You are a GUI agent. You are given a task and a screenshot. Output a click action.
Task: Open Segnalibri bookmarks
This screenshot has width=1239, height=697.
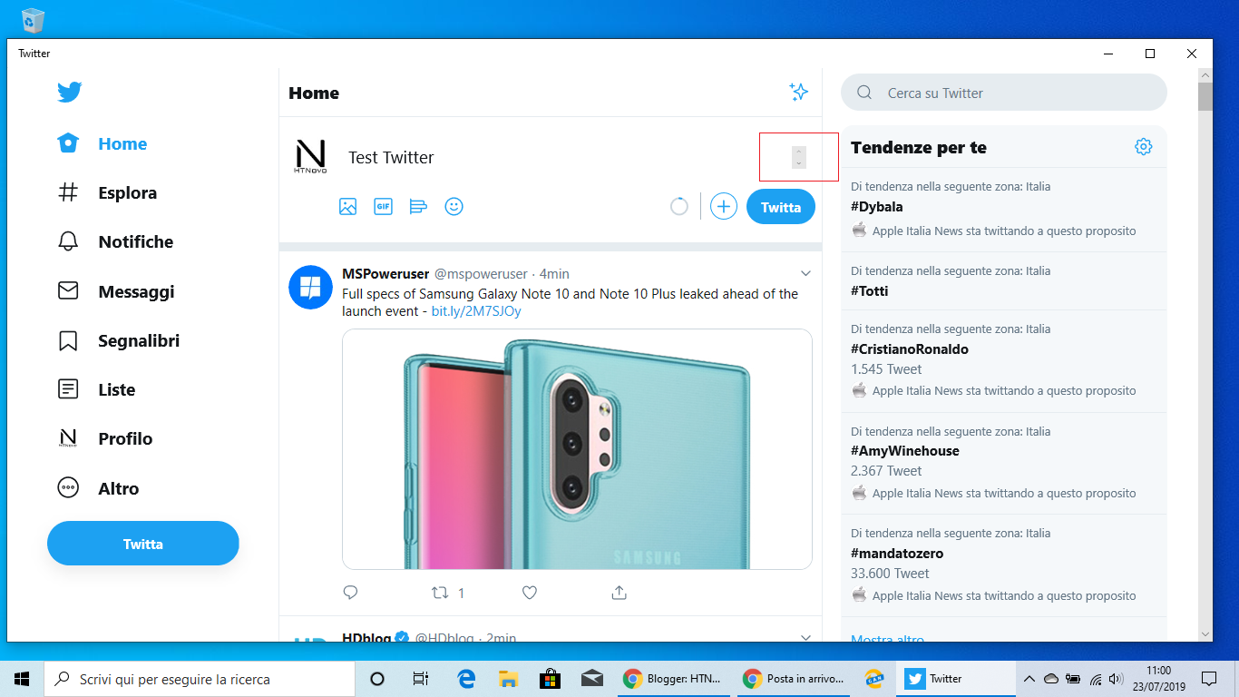pos(119,340)
